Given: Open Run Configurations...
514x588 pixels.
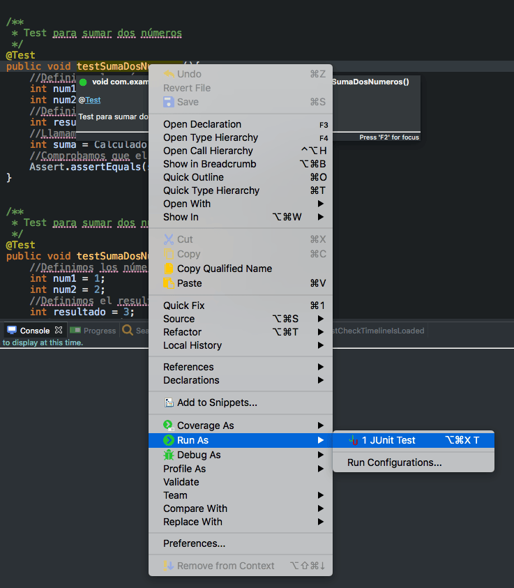Looking at the screenshot, I should pyautogui.click(x=414, y=462).
